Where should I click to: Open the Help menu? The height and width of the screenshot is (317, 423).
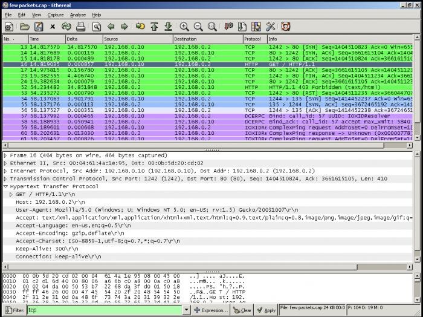click(96, 15)
